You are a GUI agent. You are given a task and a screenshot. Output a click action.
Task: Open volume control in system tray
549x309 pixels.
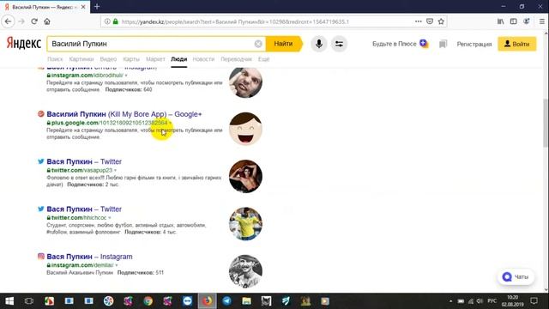tap(480, 301)
